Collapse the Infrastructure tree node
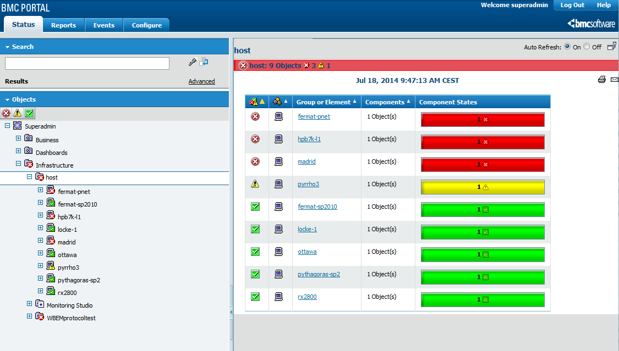This screenshot has width=619, height=351. tap(18, 164)
